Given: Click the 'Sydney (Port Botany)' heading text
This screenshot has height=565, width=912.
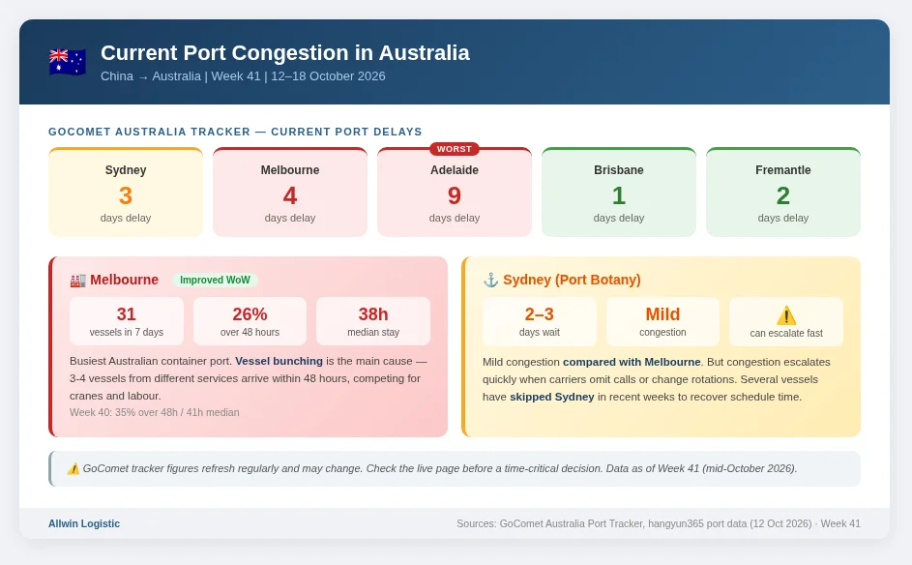Looking at the screenshot, I should [572, 280].
